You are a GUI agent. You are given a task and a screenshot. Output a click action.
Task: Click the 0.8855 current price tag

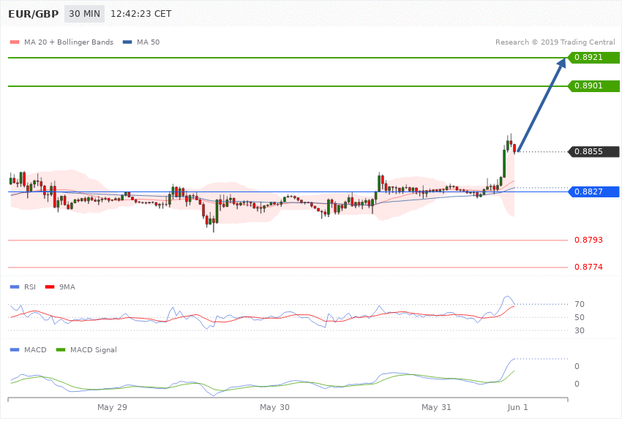click(593, 152)
